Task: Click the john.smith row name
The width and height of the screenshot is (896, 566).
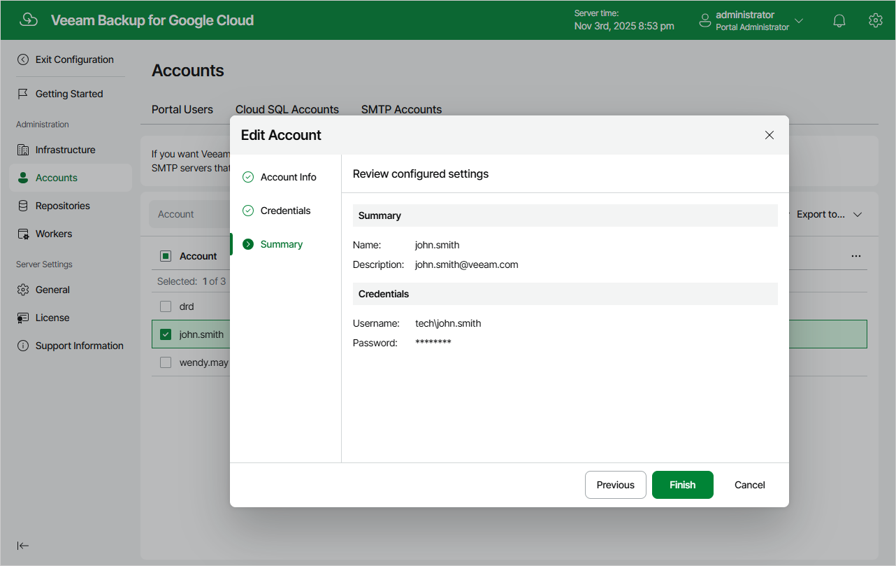Action: click(x=201, y=334)
